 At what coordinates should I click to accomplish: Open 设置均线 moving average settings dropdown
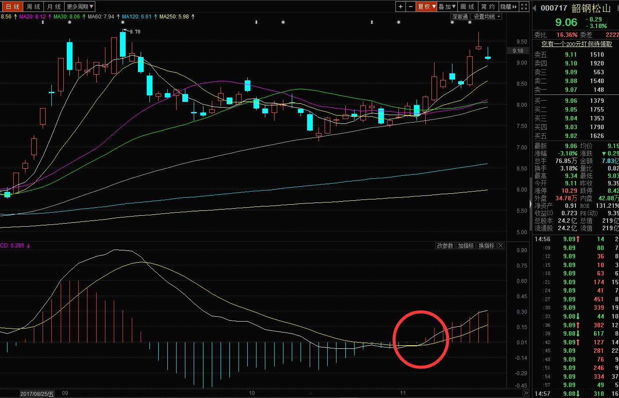click(x=487, y=17)
